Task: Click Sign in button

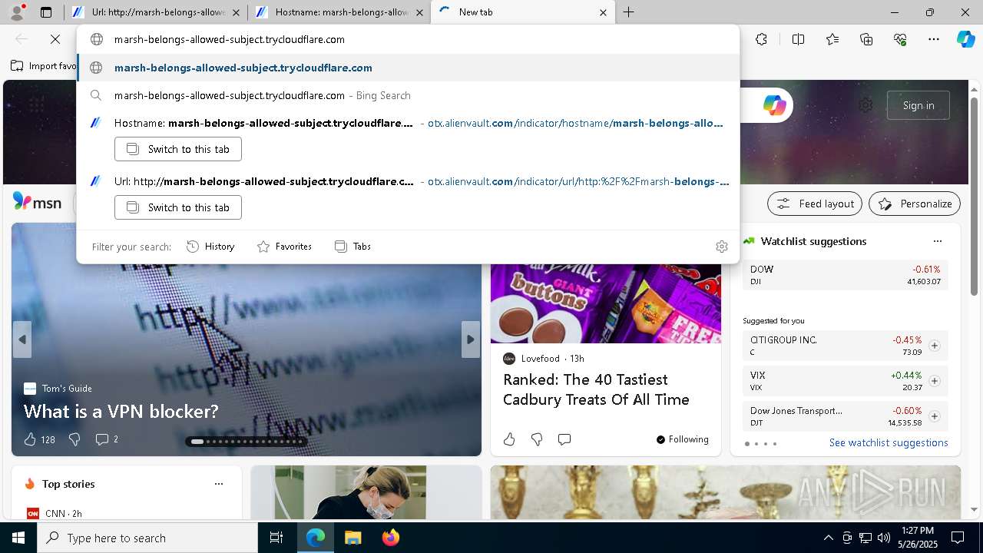Action: pos(918,105)
